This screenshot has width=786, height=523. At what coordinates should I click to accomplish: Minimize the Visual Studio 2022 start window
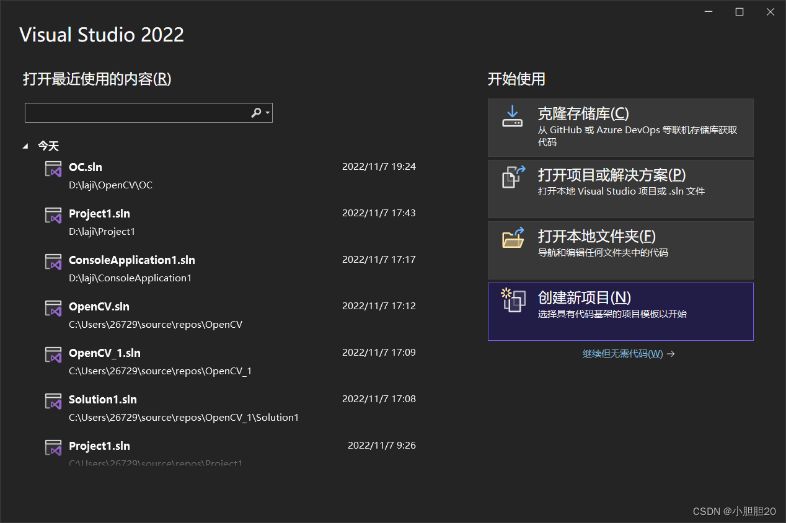709,12
